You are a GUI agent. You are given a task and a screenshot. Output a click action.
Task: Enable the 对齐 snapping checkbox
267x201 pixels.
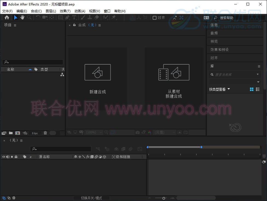[x=155, y=18]
